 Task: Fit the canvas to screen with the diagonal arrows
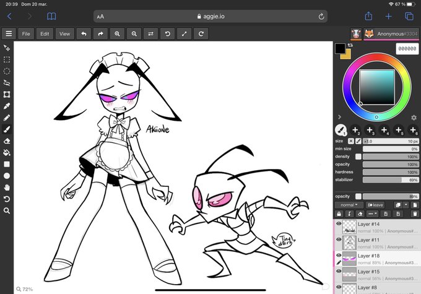(184, 34)
